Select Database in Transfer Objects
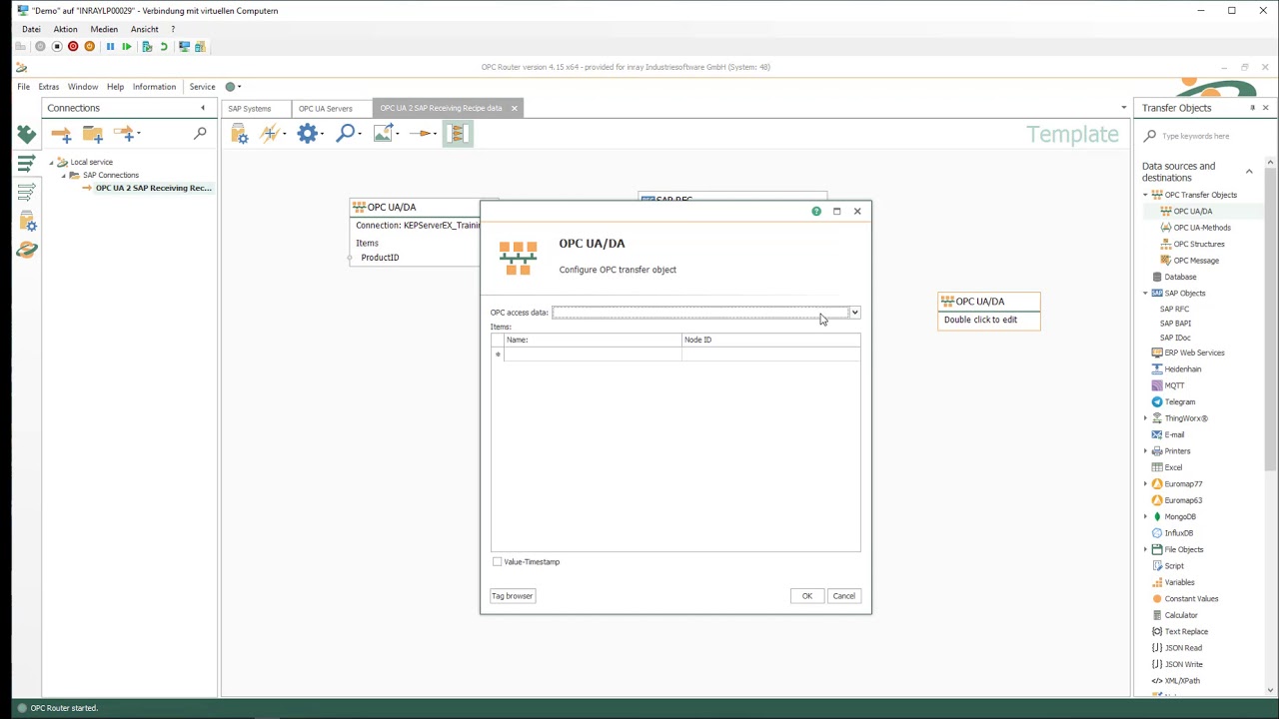This screenshot has height=719, width=1279. 1174,277
